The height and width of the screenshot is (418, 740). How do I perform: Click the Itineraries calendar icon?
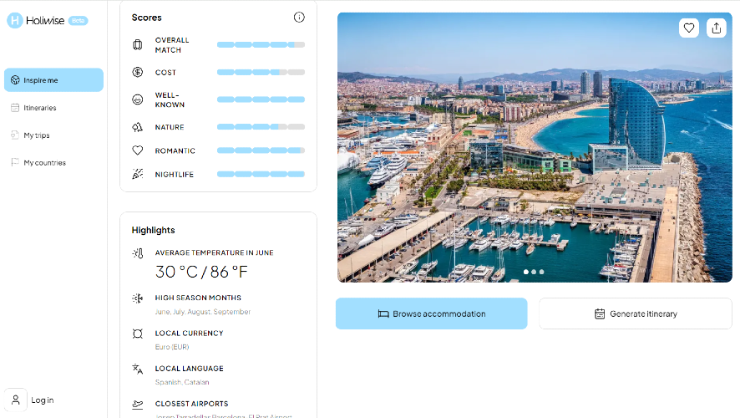tap(15, 108)
